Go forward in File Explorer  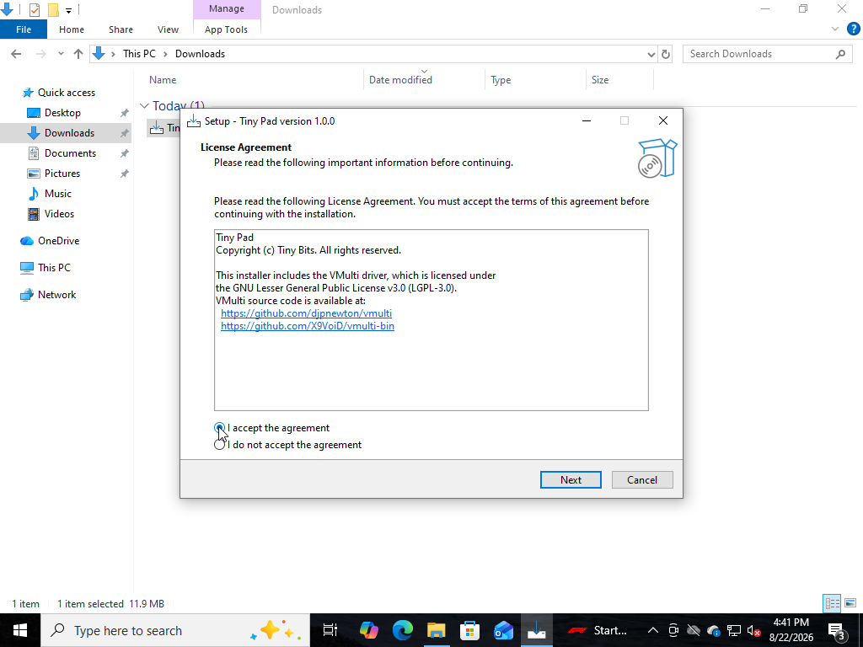[x=40, y=54]
